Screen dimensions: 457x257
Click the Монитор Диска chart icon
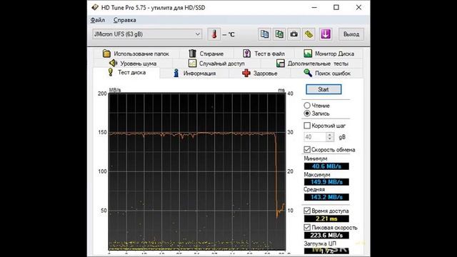coord(308,54)
